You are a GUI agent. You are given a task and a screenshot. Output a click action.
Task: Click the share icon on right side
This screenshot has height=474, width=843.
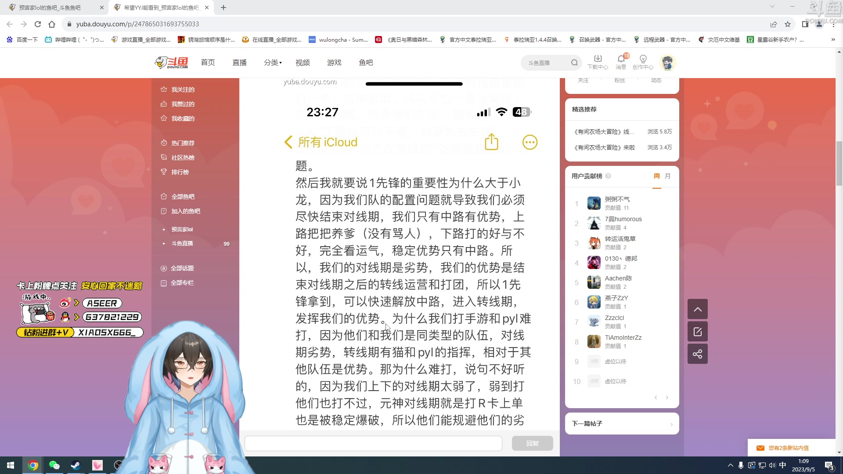point(697,354)
